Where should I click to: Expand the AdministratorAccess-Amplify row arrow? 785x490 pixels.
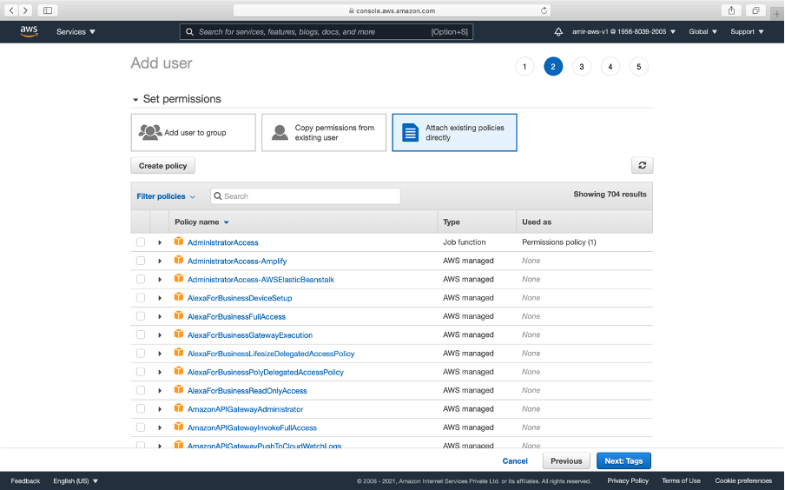pyautogui.click(x=160, y=261)
